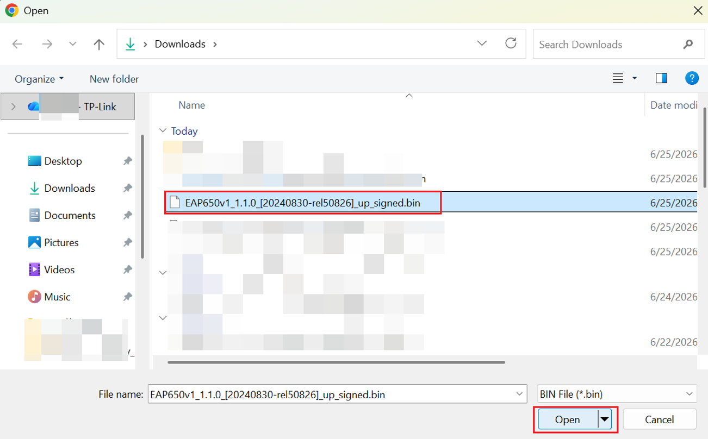Change view layout icon
The image size is (708, 439).
click(618, 79)
